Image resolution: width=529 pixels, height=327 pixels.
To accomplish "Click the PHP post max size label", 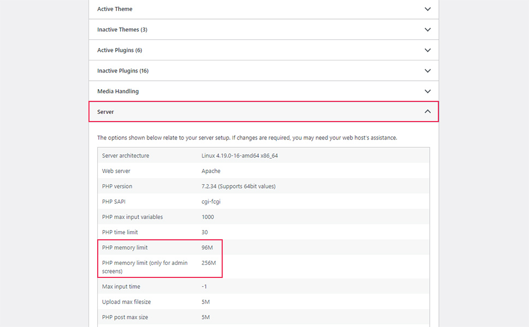I will 125,317.
